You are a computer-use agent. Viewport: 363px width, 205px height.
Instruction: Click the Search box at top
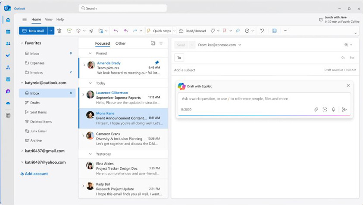(x=123, y=8)
